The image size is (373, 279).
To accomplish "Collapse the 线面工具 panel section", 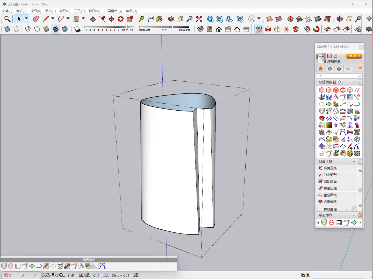I will [354, 162].
